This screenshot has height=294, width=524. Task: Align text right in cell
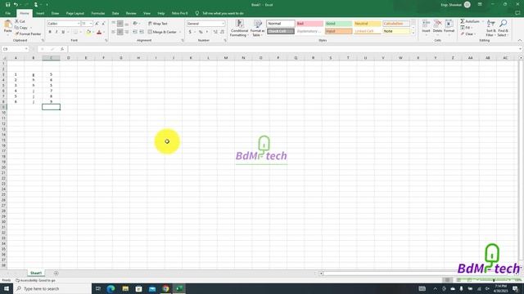click(127, 32)
